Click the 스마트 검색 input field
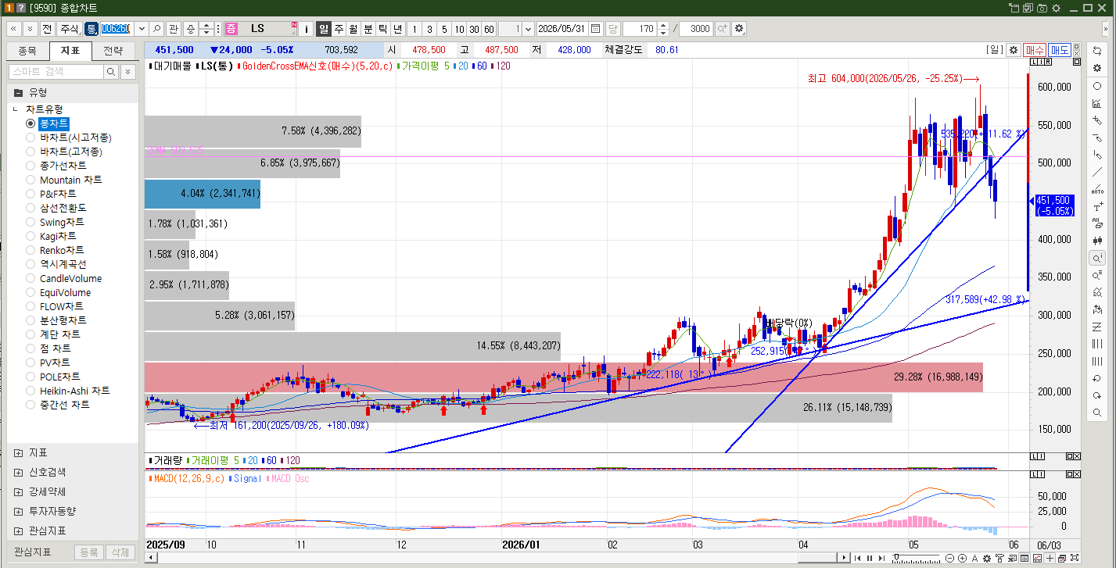The image size is (1116, 568). [x=56, y=72]
